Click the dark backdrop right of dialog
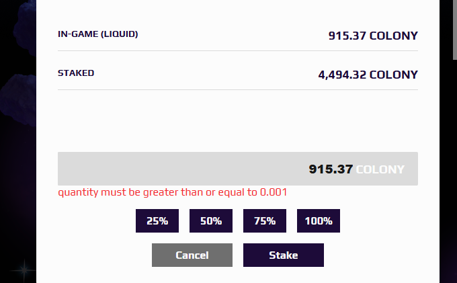The height and width of the screenshot is (283, 457). [x=446, y=175]
